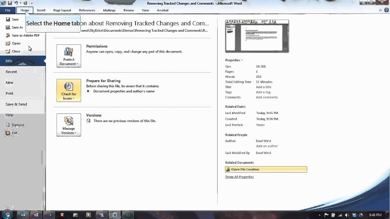Click the network signal tray icon

pos(340,215)
